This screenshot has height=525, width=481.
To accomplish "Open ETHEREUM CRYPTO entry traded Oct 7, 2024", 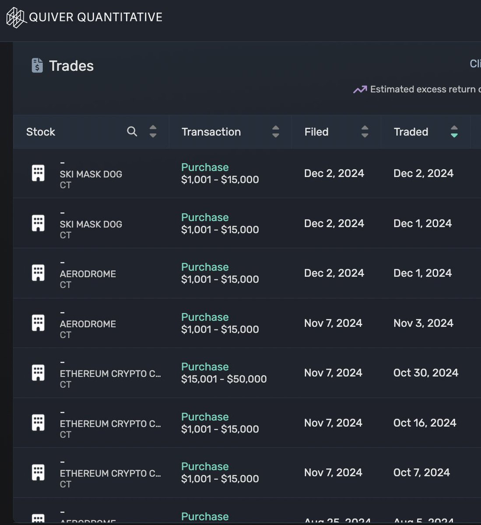I will pyautogui.click(x=110, y=473).
